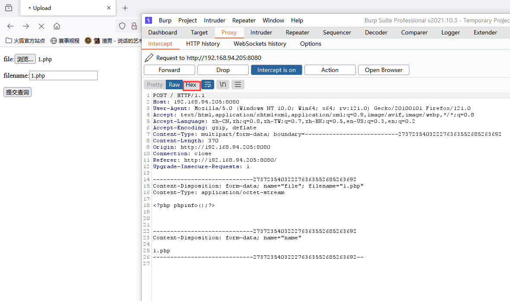This screenshot has width=510, height=301.
Task: Open the 渣男 - 说话的艺术 bookmark
Action: (x=113, y=41)
